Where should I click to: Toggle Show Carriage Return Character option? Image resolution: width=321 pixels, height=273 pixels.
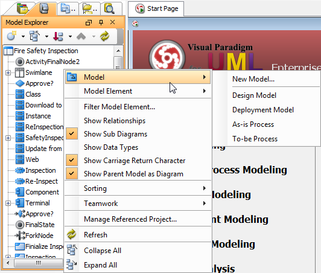point(138,161)
